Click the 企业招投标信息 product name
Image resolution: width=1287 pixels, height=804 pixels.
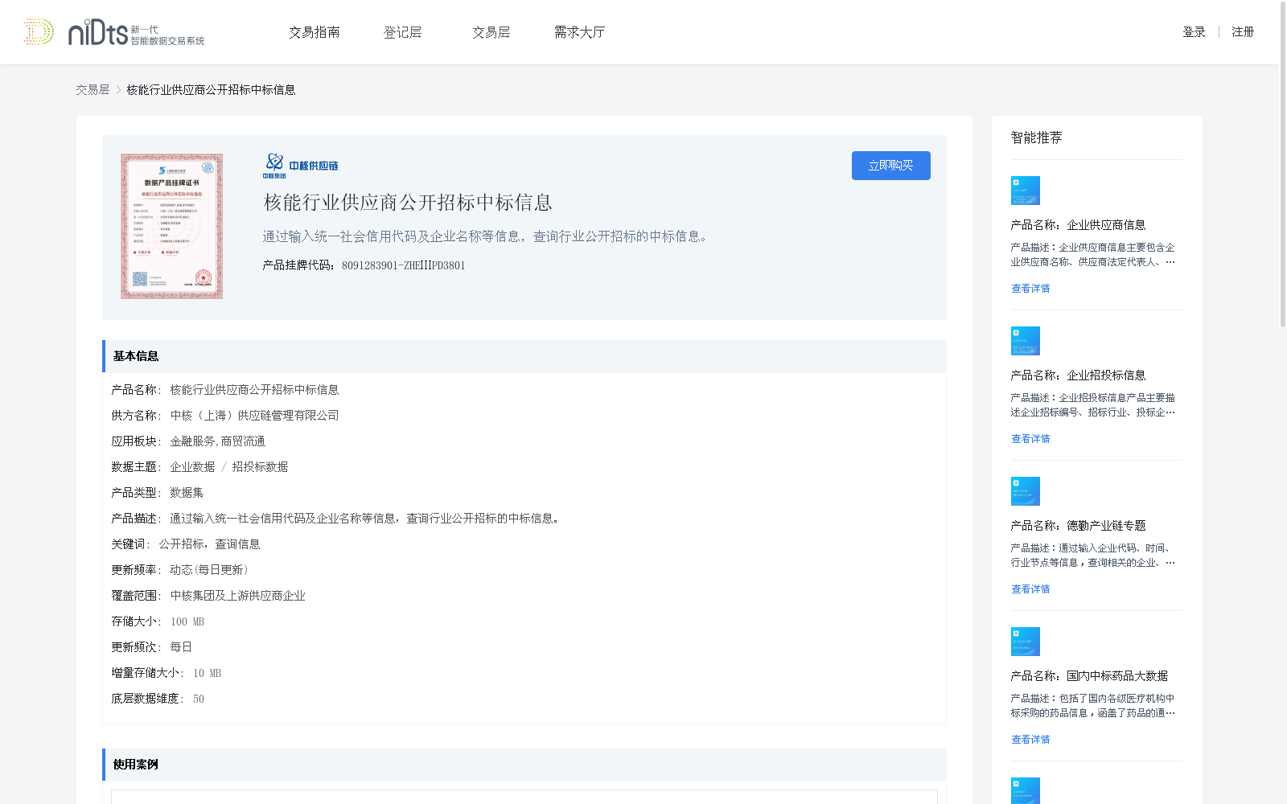(1078, 375)
